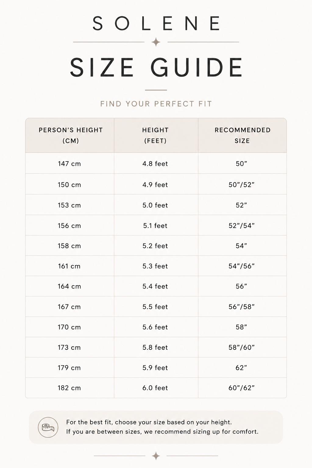Click the 147 cm height cell
Screen dimensions: 312x468
click(70, 164)
